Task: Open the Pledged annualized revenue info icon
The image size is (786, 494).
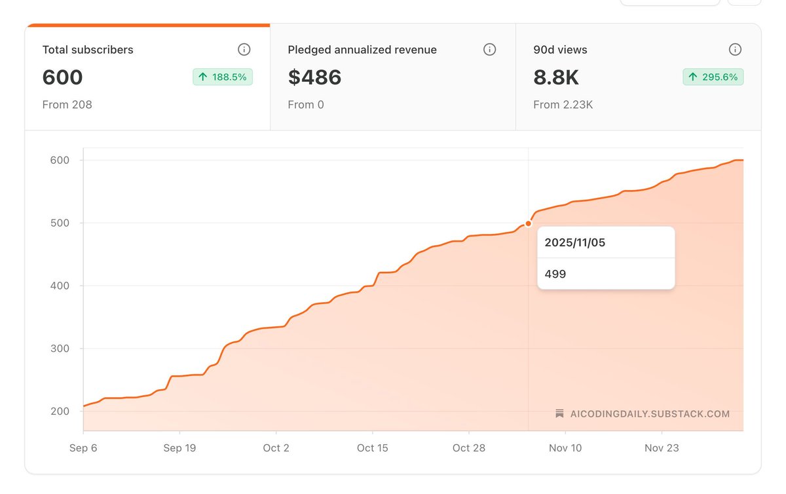Action: 489,50
